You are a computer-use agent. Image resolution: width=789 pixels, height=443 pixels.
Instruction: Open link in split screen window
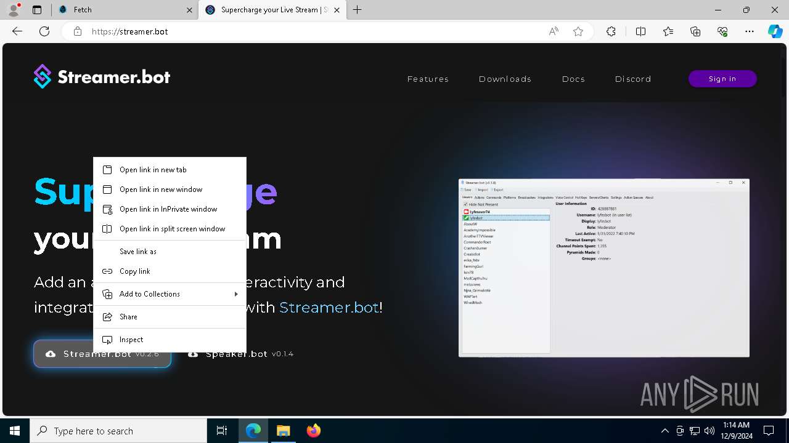[170, 229]
